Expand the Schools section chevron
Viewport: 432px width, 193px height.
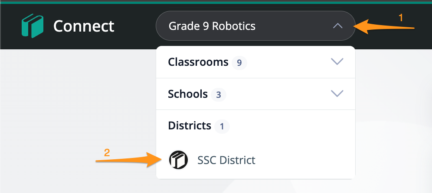(x=337, y=94)
